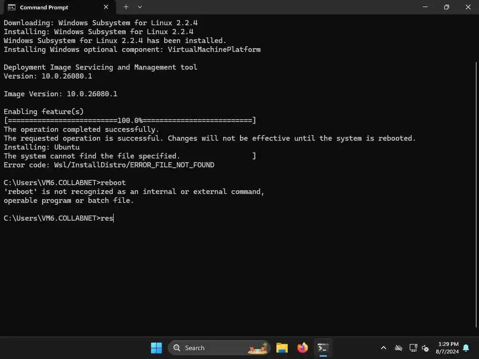Click the line 'Installing: Ubuntu'
The width and height of the screenshot is (479, 359).
42,147
